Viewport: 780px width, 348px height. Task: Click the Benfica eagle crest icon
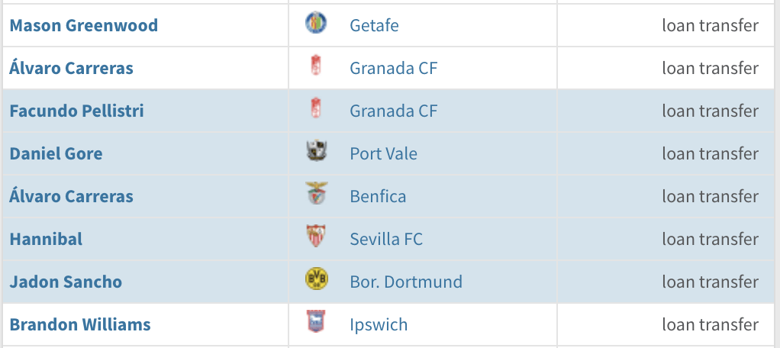(x=316, y=195)
